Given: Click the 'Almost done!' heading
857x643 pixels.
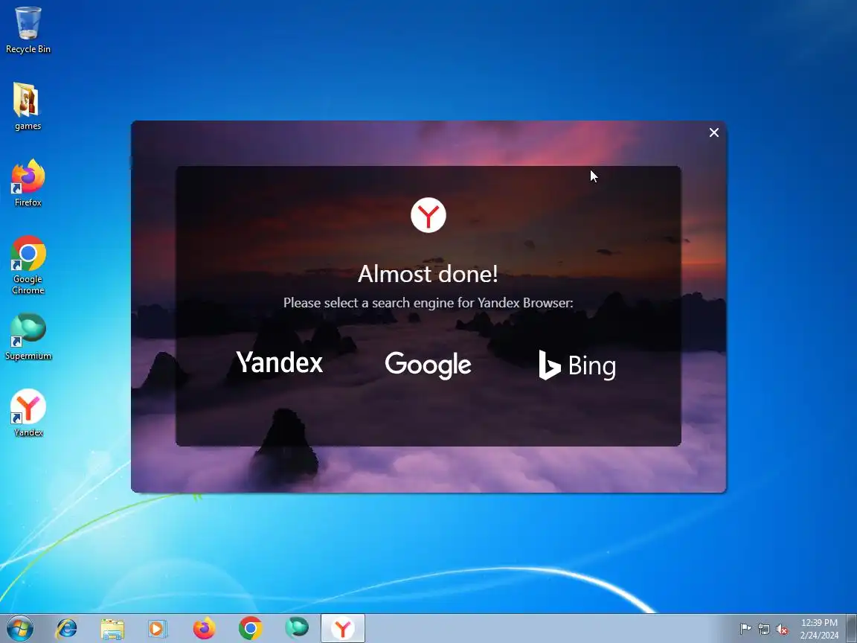Looking at the screenshot, I should pyautogui.click(x=428, y=274).
